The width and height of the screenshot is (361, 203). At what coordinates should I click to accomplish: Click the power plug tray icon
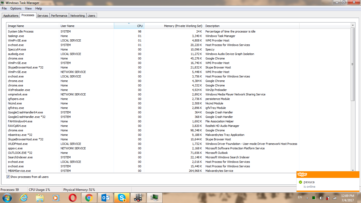(x=328, y=198)
